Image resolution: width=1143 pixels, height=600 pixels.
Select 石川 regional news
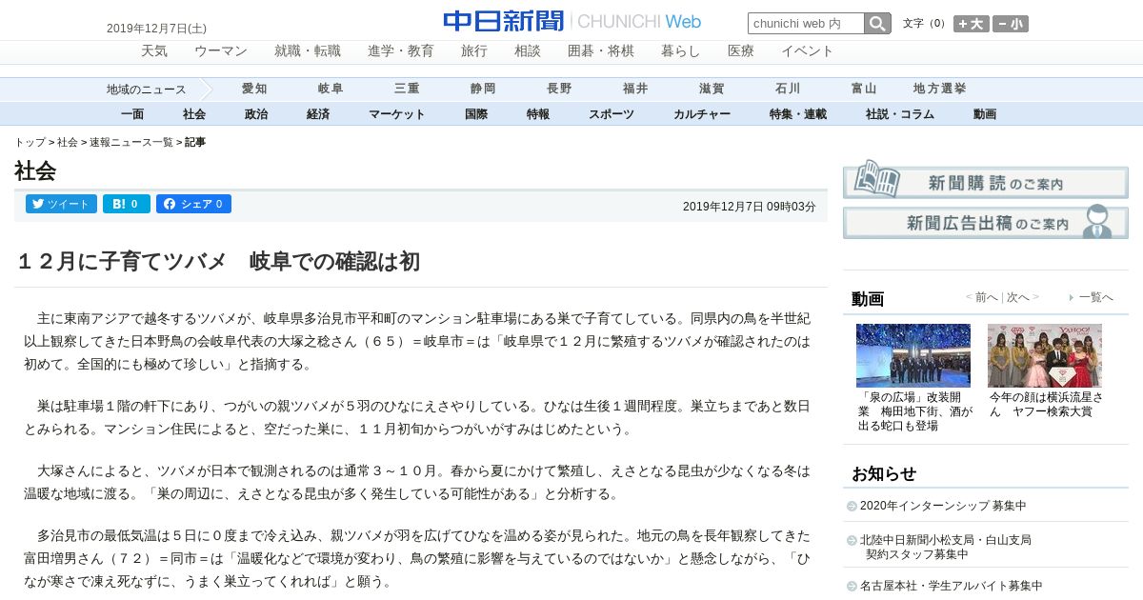coord(788,89)
